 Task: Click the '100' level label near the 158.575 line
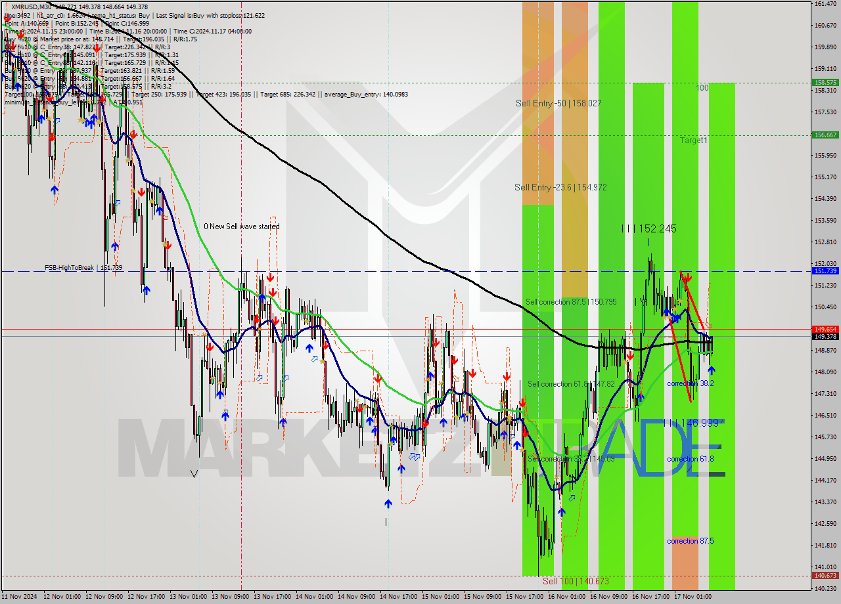(x=702, y=87)
